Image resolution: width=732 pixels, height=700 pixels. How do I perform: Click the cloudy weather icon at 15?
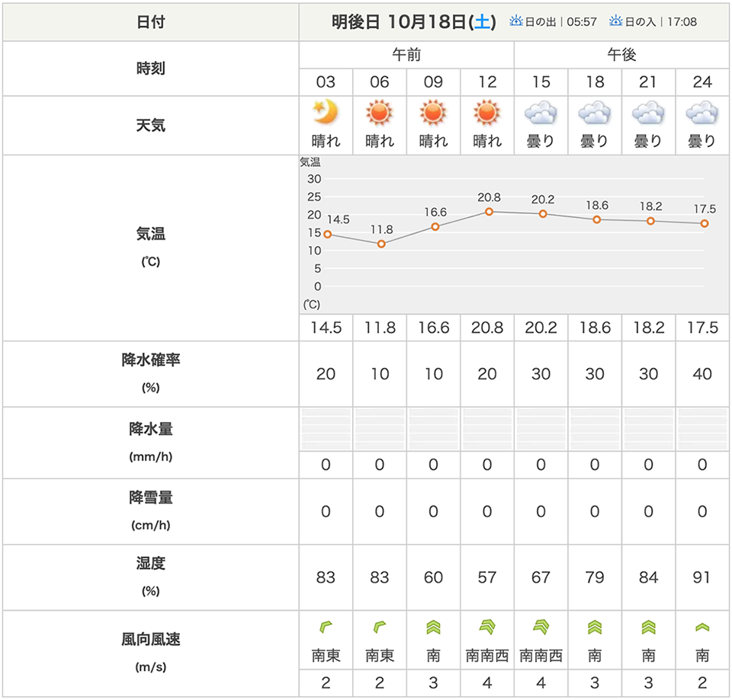tap(541, 114)
